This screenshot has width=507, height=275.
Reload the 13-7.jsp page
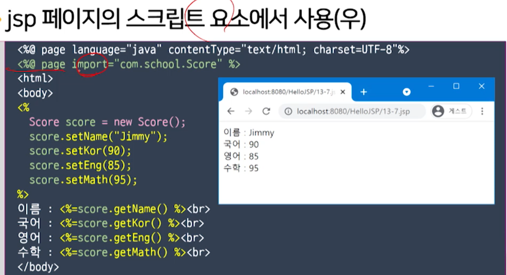click(266, 111)
